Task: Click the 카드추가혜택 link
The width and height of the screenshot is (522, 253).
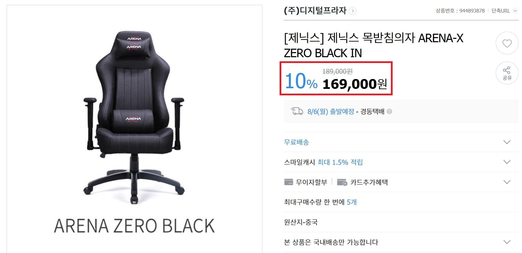Action: click(x=369, y=182)
